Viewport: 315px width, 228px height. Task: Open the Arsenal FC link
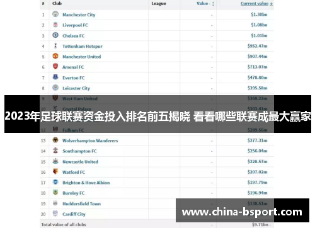click(73, 67)
